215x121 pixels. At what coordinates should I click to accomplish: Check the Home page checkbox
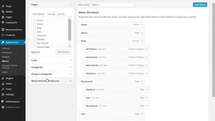click(x=35, y=20)
